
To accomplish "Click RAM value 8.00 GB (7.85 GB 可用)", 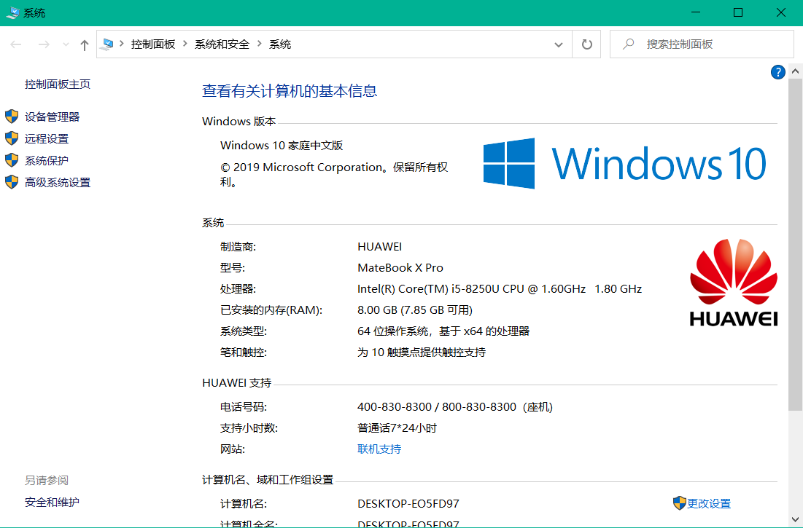I will pos(415,310).
